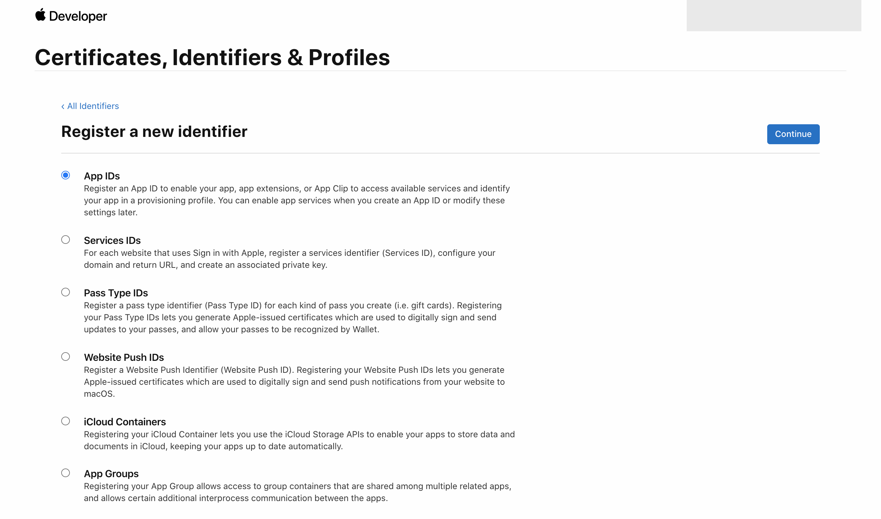Select the Pass Type IDs radio button
Screen dimensions: 881x519
pyautogui.click(x=66, y=292)
